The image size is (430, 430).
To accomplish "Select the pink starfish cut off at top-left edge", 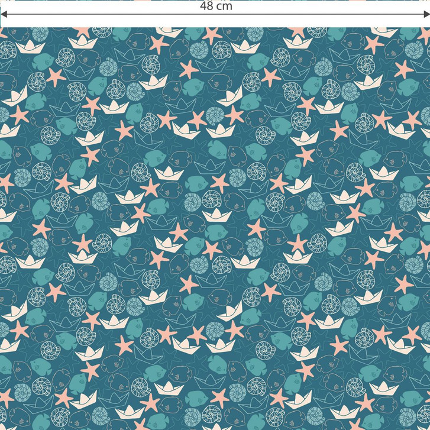I will click(x=3, y=34).
